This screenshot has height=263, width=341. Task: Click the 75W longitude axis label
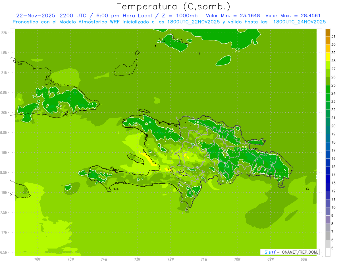[71, 259]
